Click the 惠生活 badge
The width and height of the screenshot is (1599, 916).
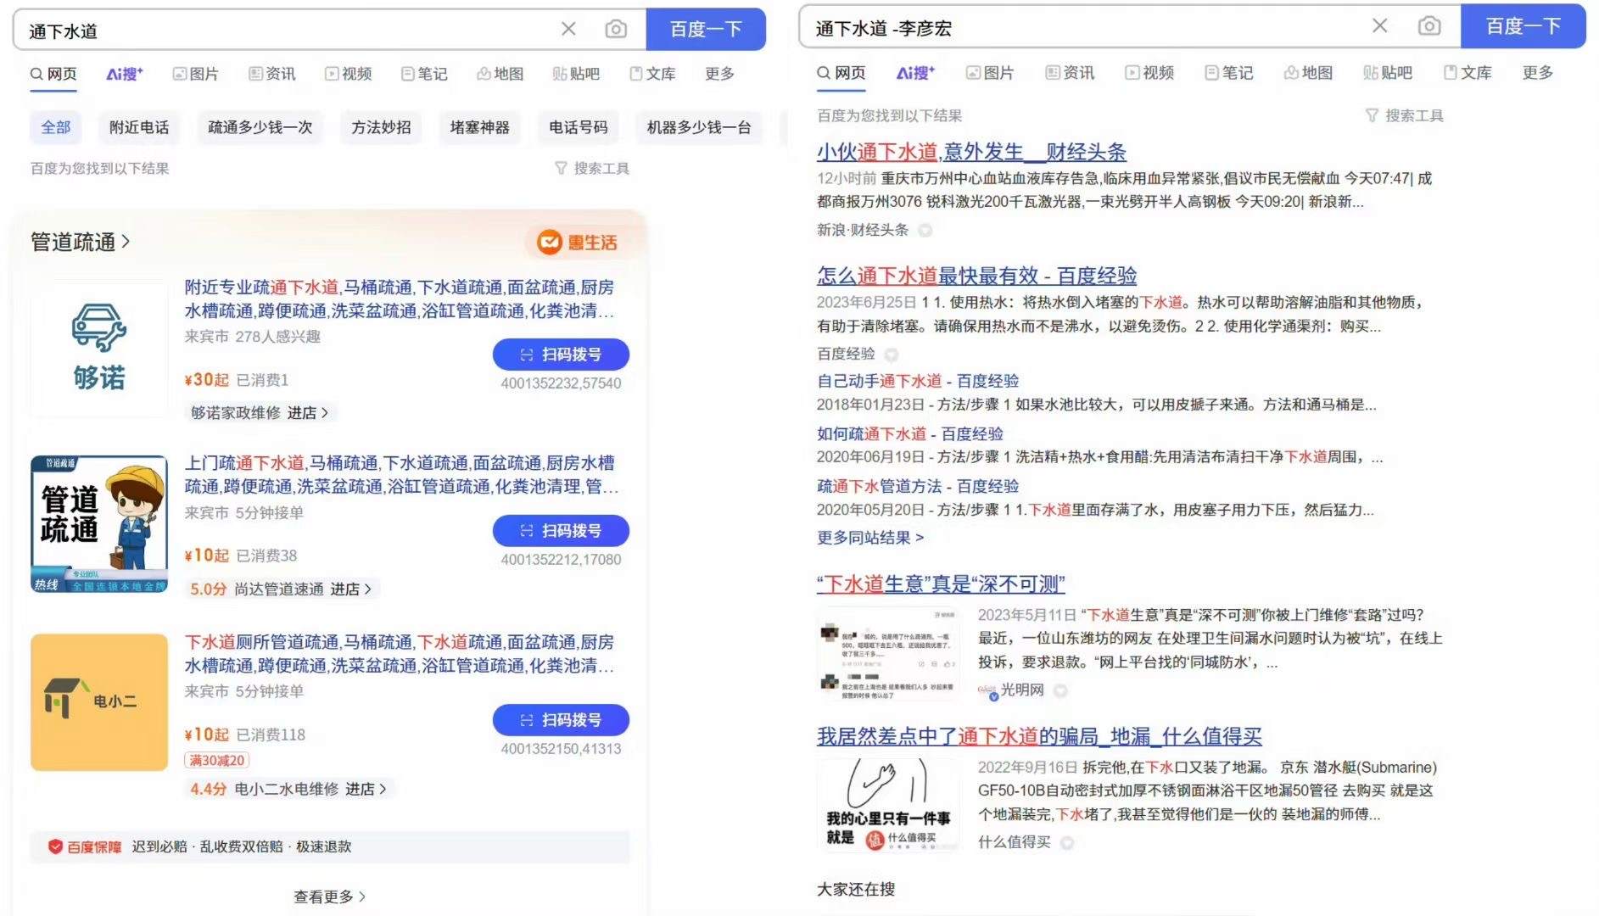coord(577,243)
